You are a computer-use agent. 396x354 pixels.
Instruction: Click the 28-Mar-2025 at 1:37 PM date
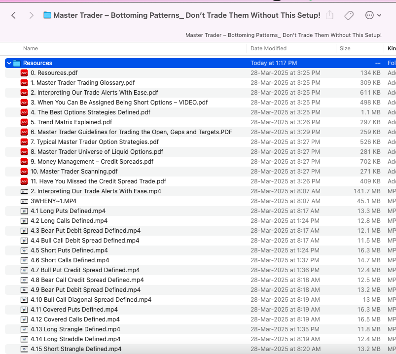[x=285, y=260]
